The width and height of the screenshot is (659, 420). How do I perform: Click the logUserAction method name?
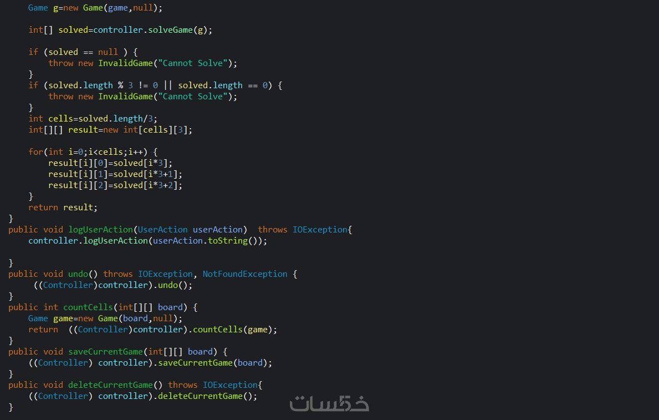[100, 229]
